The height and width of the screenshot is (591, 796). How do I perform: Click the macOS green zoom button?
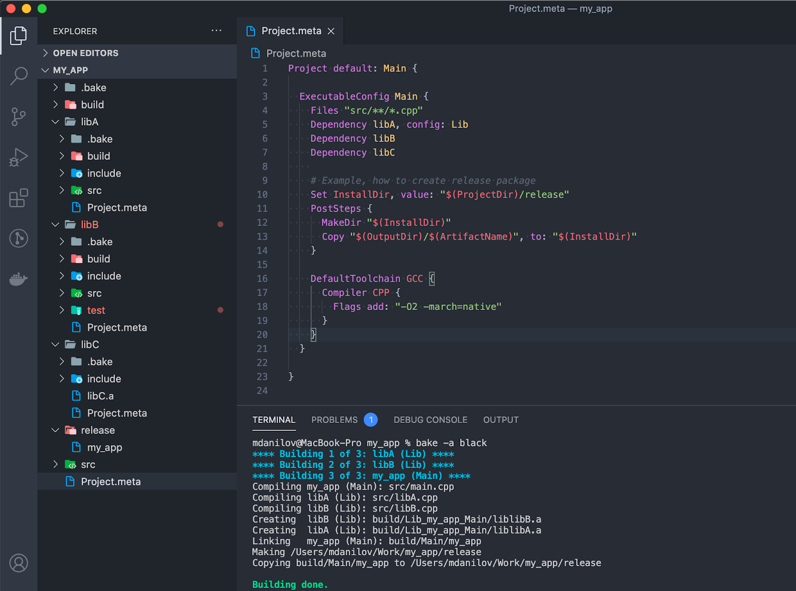tap(42, 8)
